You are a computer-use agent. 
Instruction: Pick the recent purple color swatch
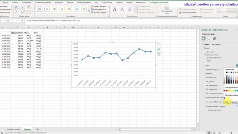[225, 98]
